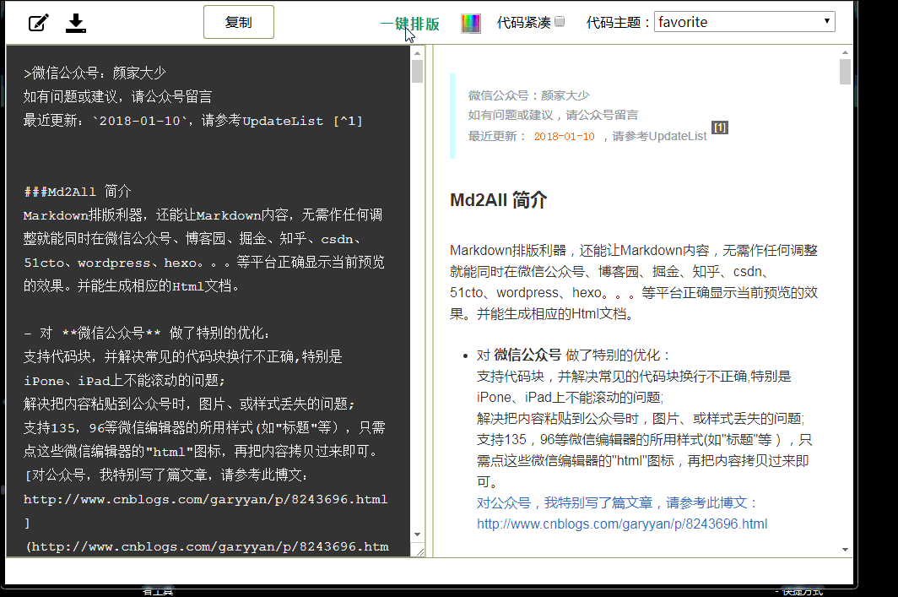Toggle the 代码紧凑 checkbox
898x597 pixels.
[x=560, y=22]
